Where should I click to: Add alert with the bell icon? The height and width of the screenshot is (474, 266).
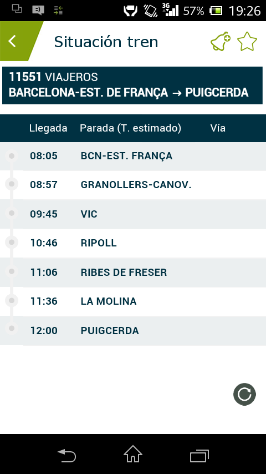[221, 41]
